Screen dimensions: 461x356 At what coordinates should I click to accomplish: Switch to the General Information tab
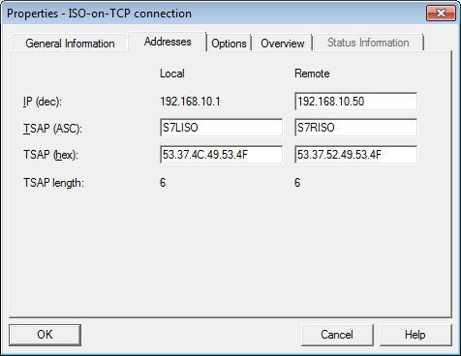tap(70, 43)
